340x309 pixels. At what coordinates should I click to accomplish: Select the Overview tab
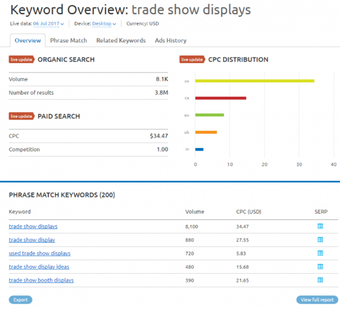click(28, 40)
